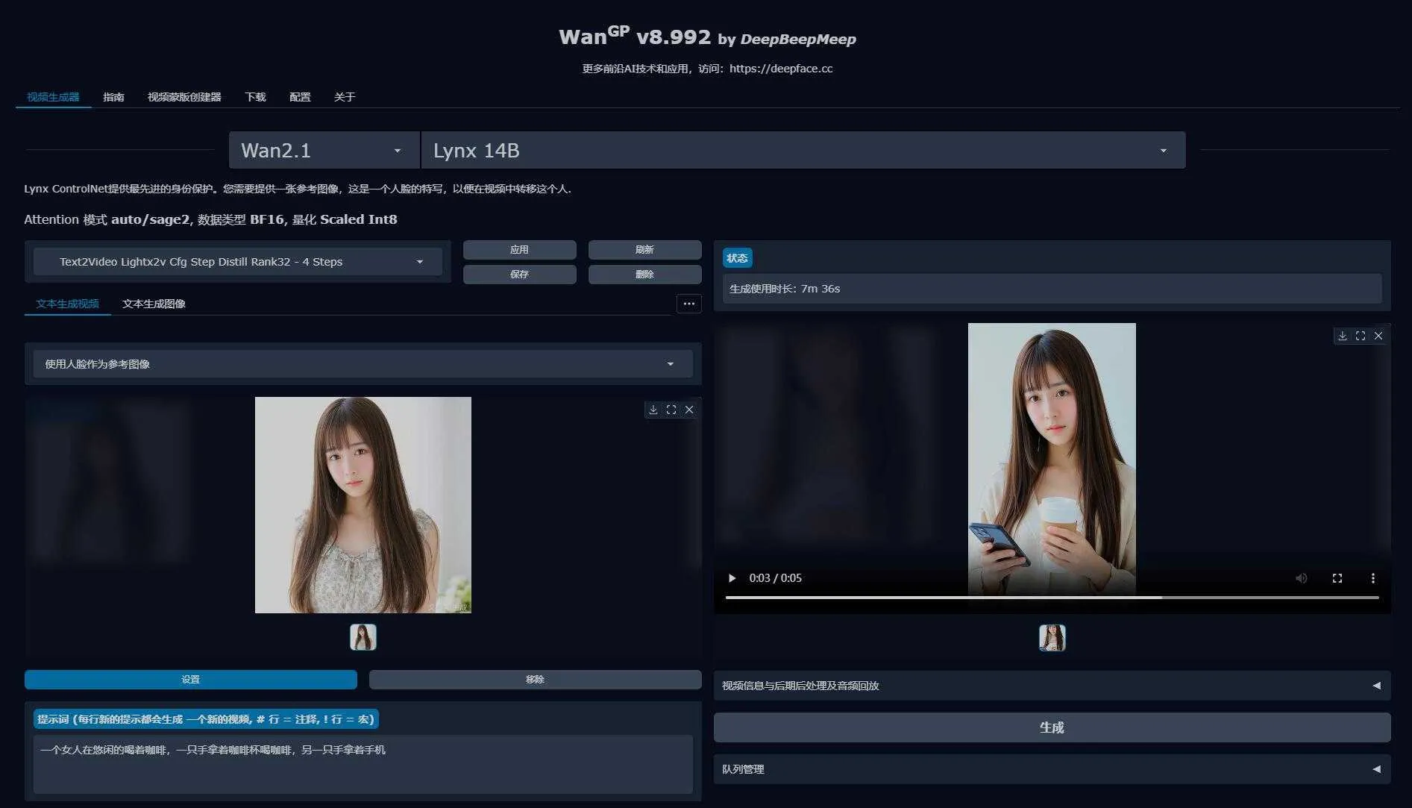The height and width of the screenshot is (808, 1412).
Task: Download the reference face image
Action: click(x=653, y=410)
